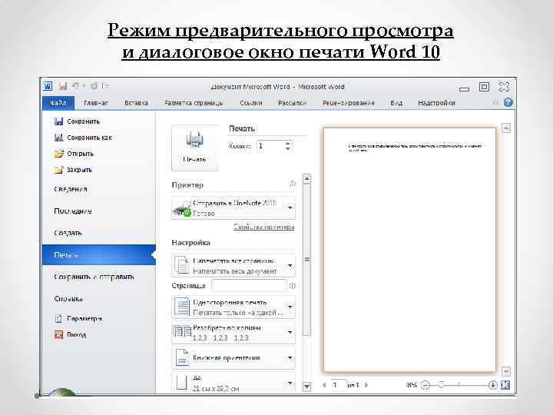This screenshot has height=415, width=553.
Task: Open the A4 paper size dropdown
Action: pos(233,383)
